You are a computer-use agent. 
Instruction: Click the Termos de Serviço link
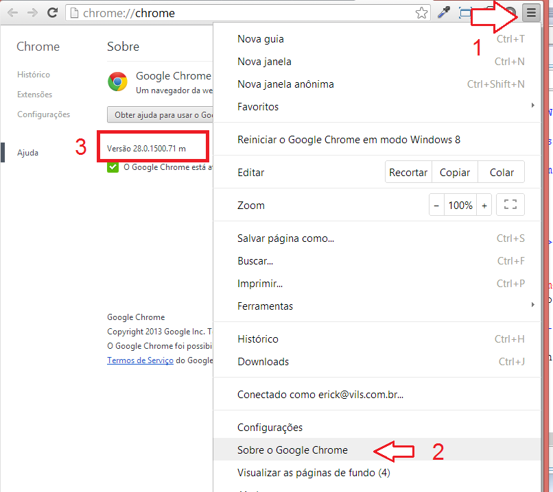[141, 360]
